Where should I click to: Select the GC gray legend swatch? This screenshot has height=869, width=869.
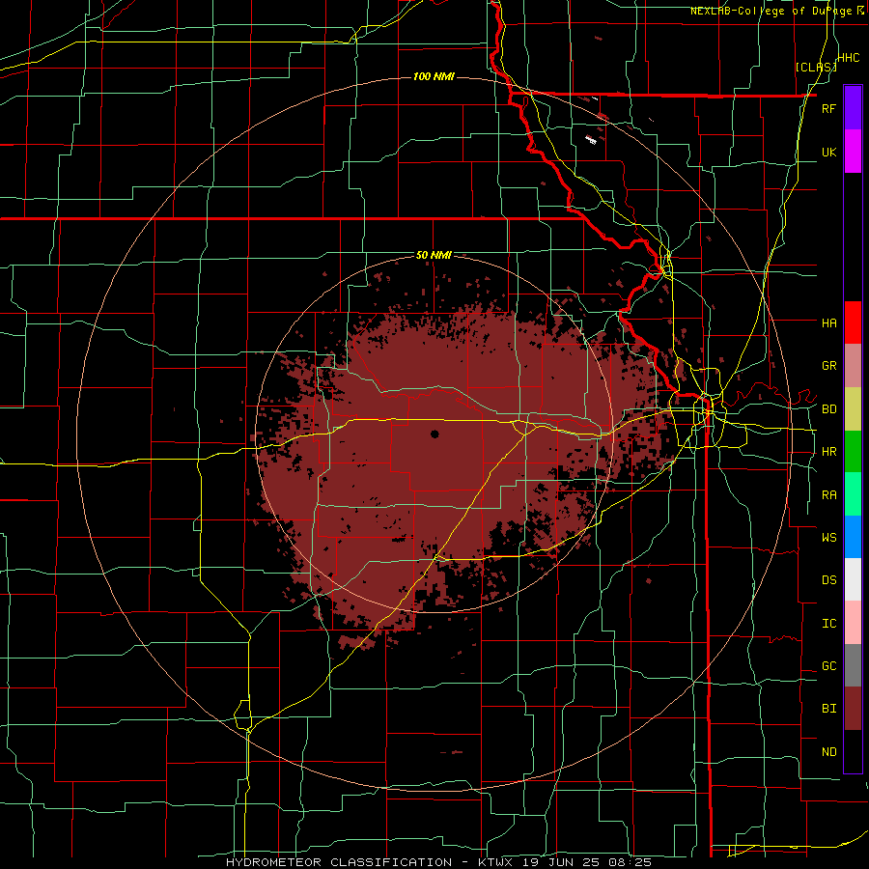853,665
